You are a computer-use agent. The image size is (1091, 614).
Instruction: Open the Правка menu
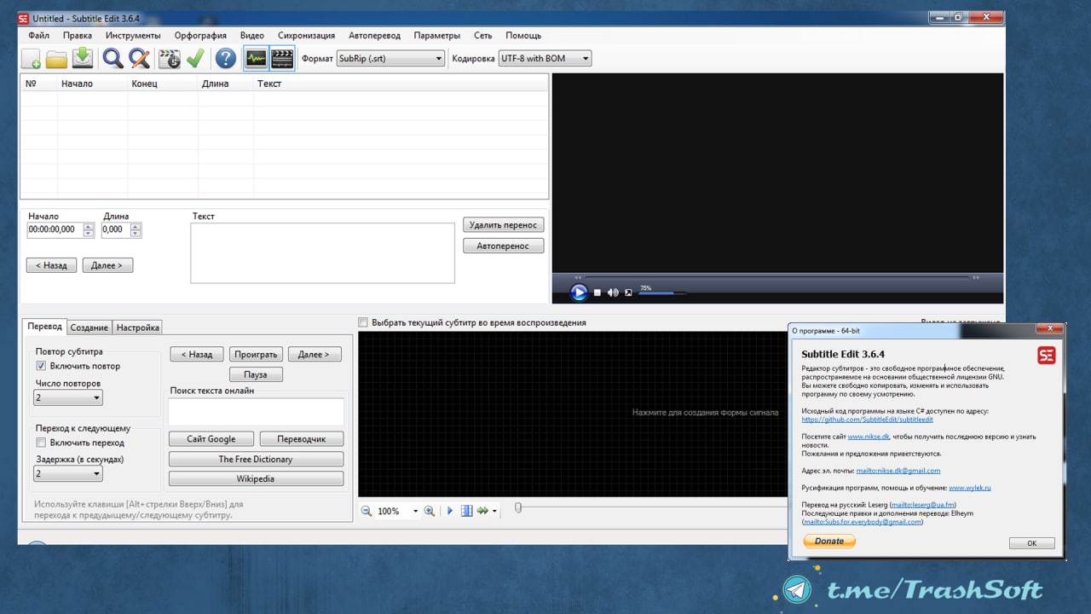[x=78, y=36]
